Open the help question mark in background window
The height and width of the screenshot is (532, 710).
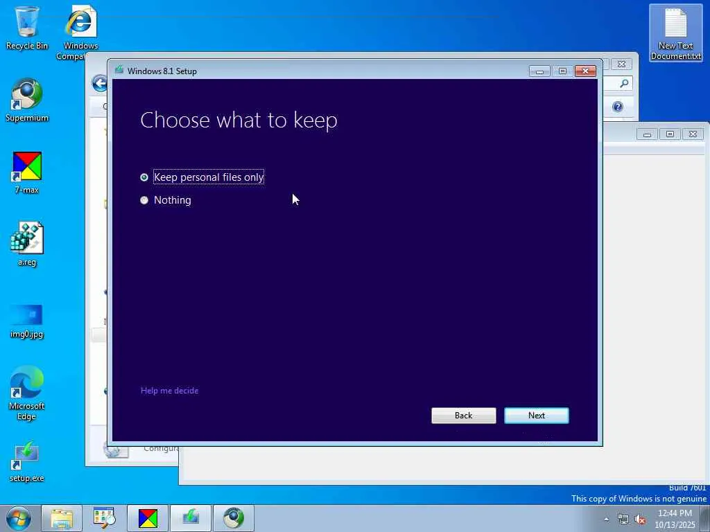618,107
